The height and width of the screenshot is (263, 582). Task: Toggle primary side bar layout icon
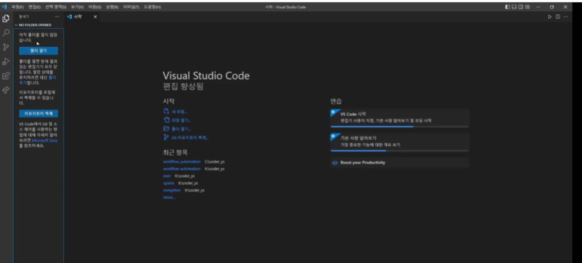(508, 7)
